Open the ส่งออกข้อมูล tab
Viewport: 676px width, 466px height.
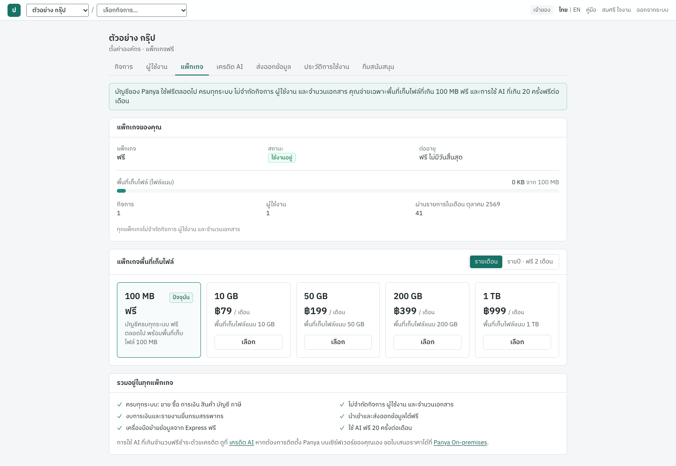[x=274, y=67]
